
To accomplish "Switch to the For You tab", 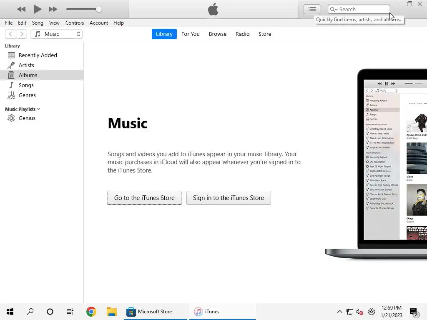I will (190, 34).
